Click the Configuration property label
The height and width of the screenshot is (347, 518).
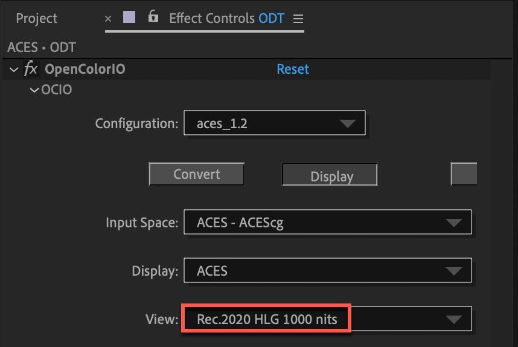[136, 123]
